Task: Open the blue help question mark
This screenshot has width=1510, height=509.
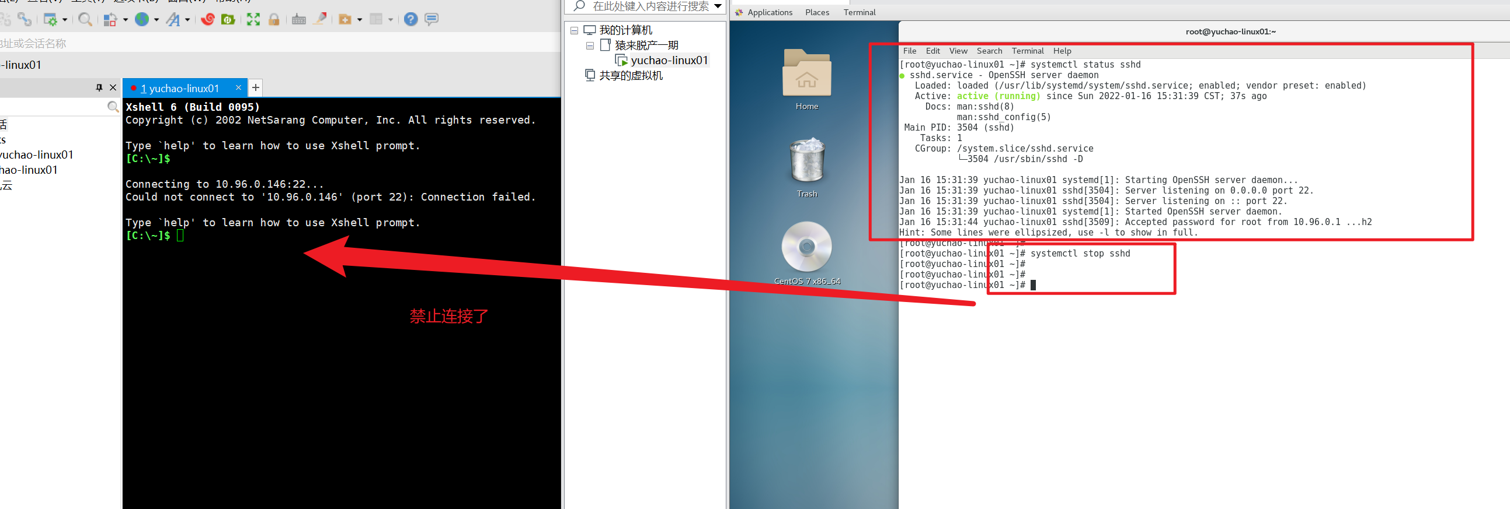Action: click(411, 19)
